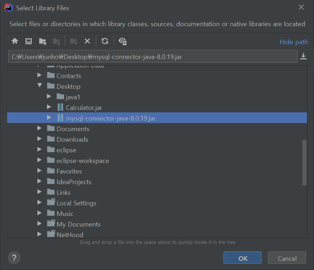Select the Documents folder
This screenshot has height=270, width=314.
click(x=73, y=129)
